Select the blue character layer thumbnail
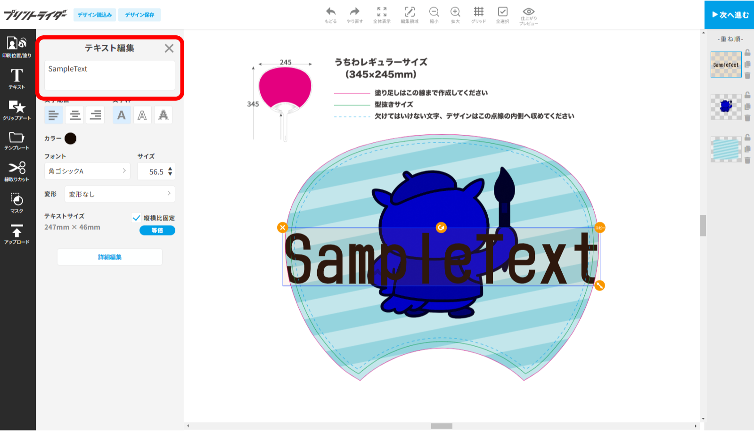This screenshot has height=431, width=754. tap(726, 107)
